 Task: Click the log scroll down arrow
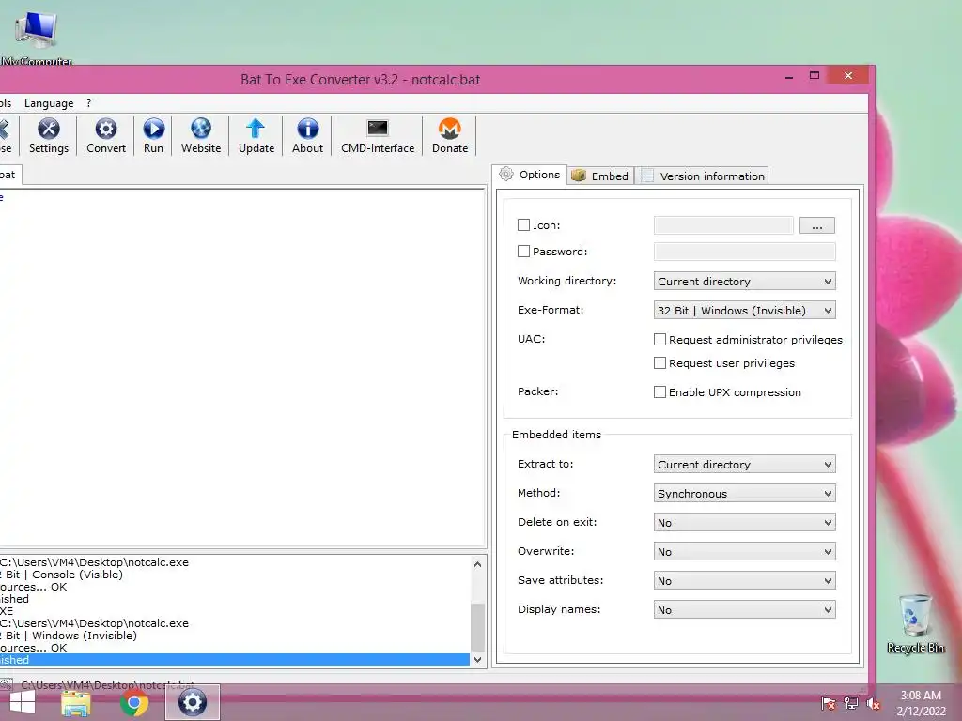(x=477, y=660)
